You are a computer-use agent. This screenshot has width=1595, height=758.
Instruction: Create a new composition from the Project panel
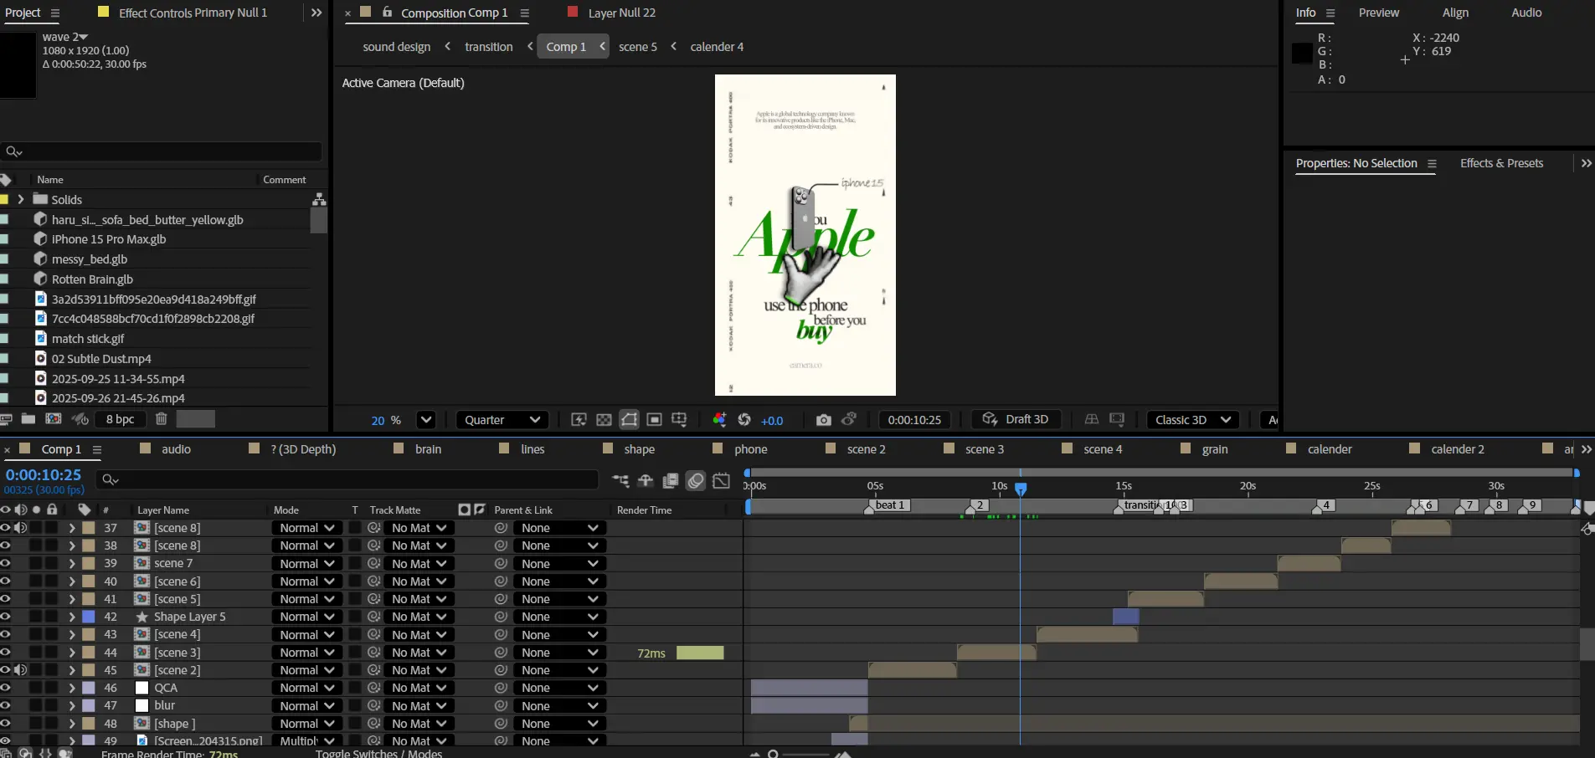click(x=54, y=419)
